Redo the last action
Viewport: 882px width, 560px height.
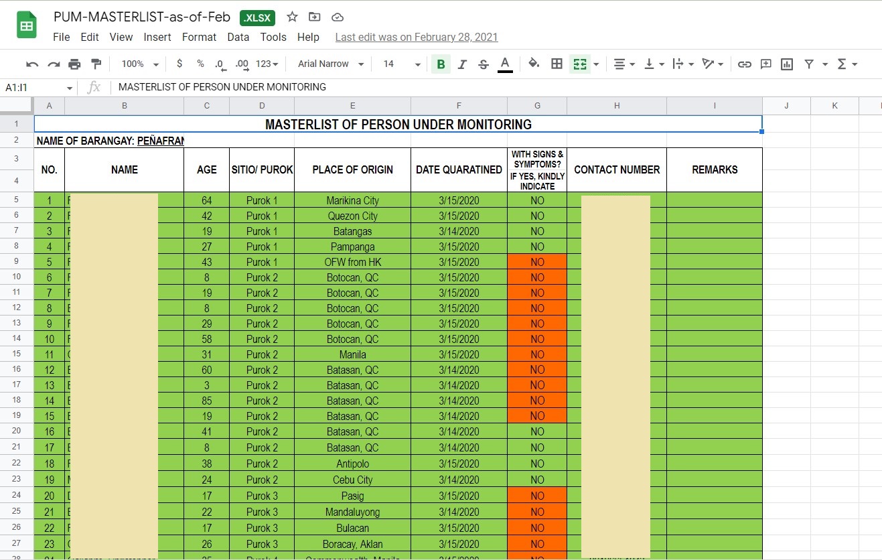point(54,64)
